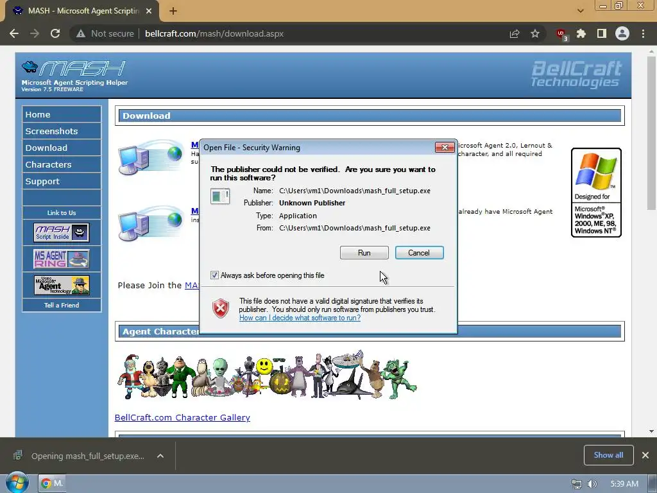Bookmark this page with the star icon
657x493 pixels.
coord(535,33)
